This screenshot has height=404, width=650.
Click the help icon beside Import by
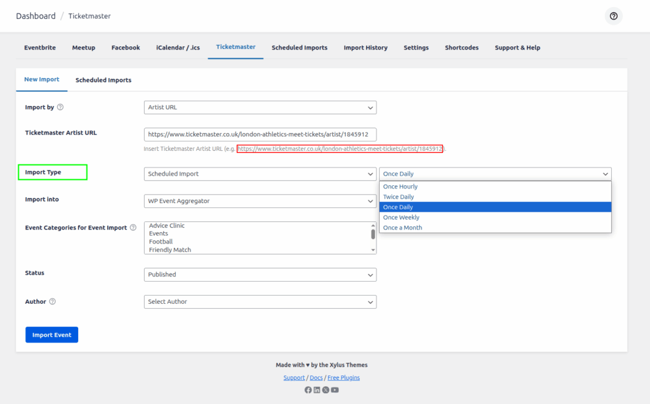(60, 107)
